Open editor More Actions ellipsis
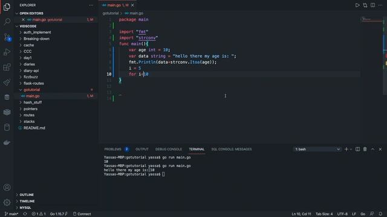387x217 pixels. tap(380, 5)
